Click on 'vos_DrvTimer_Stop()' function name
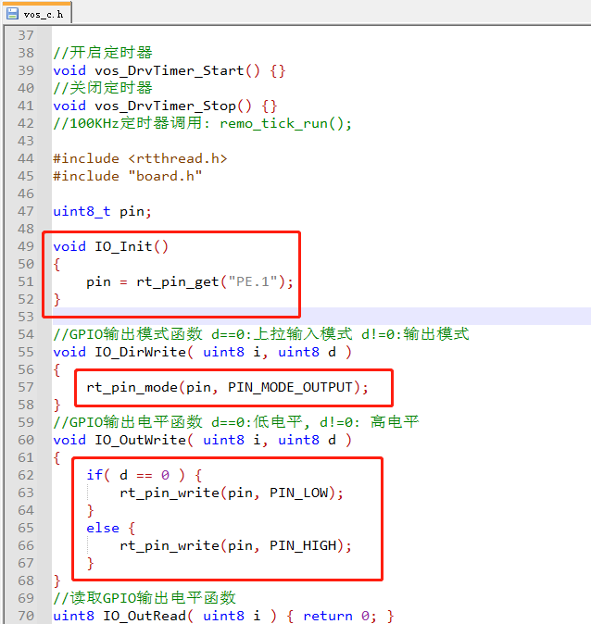 (173, 106)
